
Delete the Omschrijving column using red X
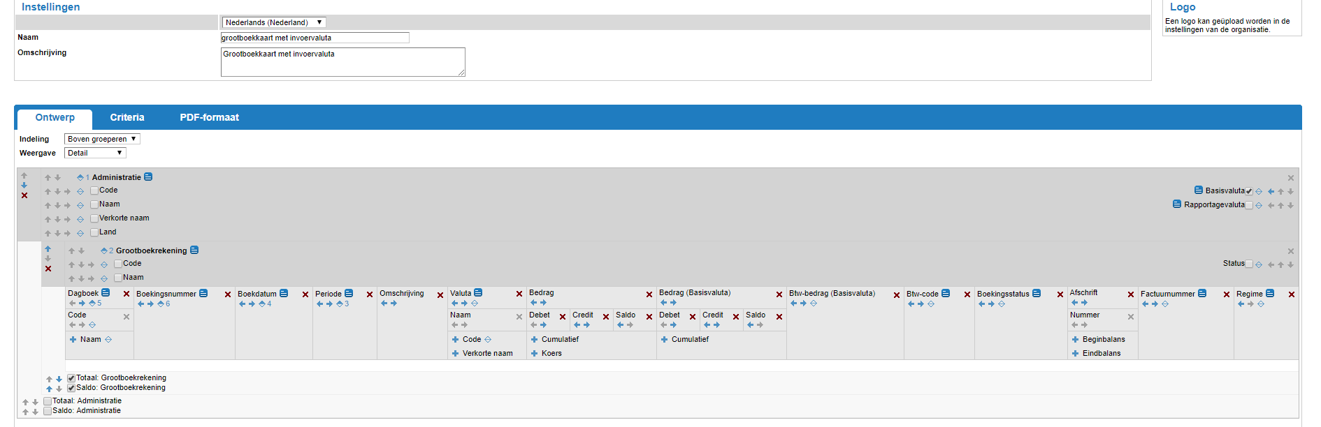point(440,295)
